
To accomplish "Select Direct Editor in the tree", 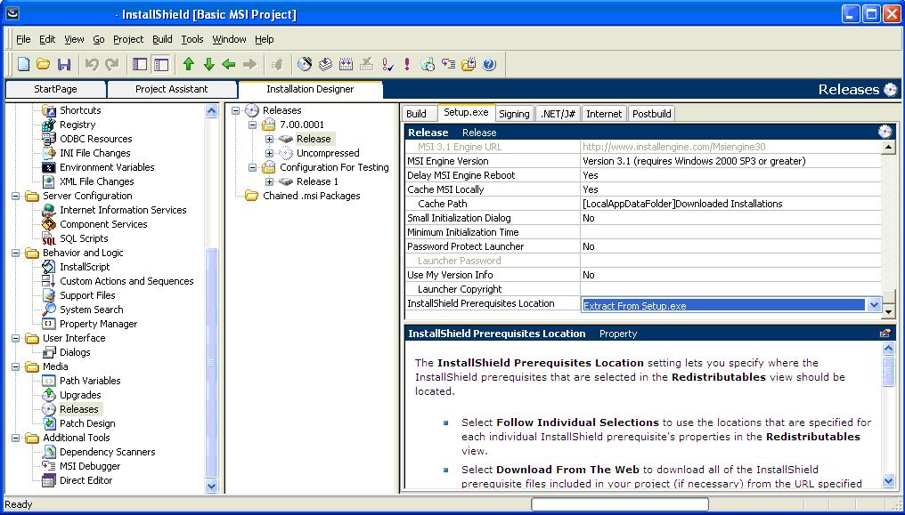I will click(x=86, y=480).
